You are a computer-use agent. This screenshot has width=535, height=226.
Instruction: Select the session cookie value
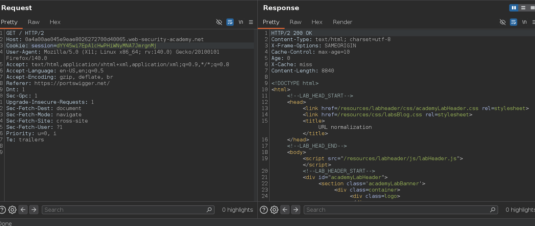click(106, 46)
